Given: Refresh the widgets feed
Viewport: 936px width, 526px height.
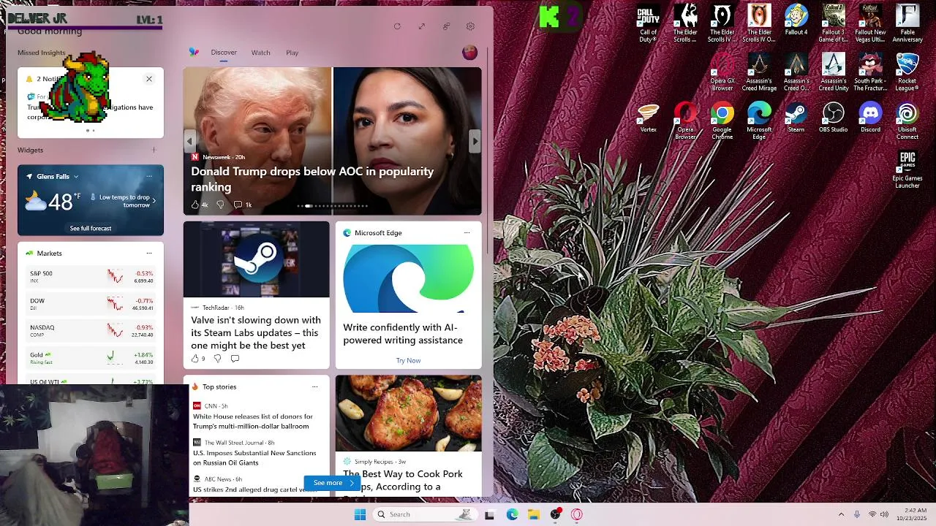Looking at the screenshot, I should tap(397, 26).
